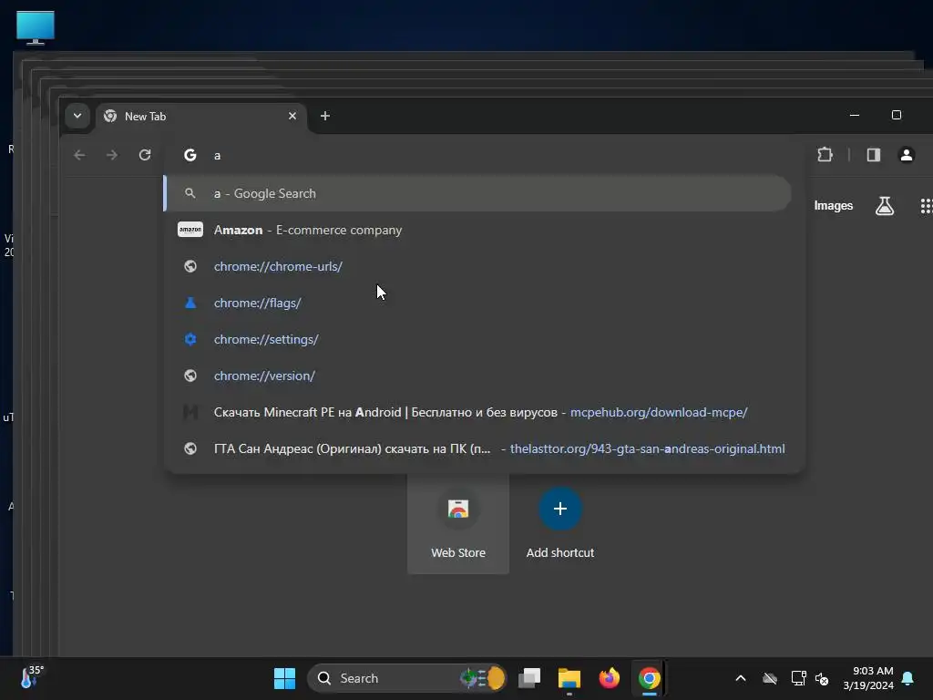The width and height of the screenshot is (933, 700).
Task: Click the Chrome taskbar icon
Action: [649, 678]
